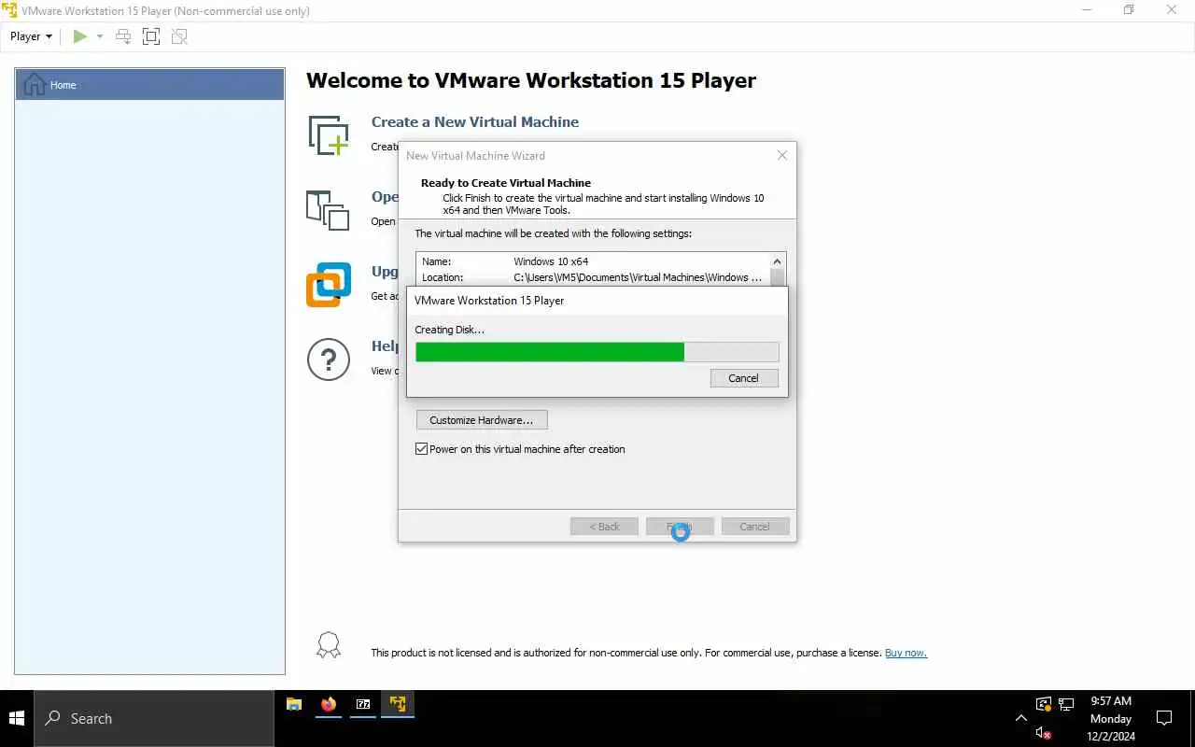The image size is (1195, 747).
Task: Click the Finish button in the wizard
Action: (680, 527)
